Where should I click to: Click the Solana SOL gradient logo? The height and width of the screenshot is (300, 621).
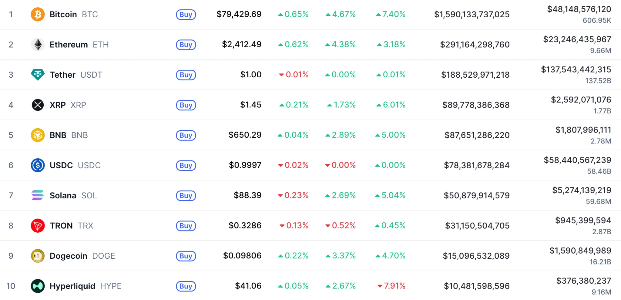coord(38,195)
